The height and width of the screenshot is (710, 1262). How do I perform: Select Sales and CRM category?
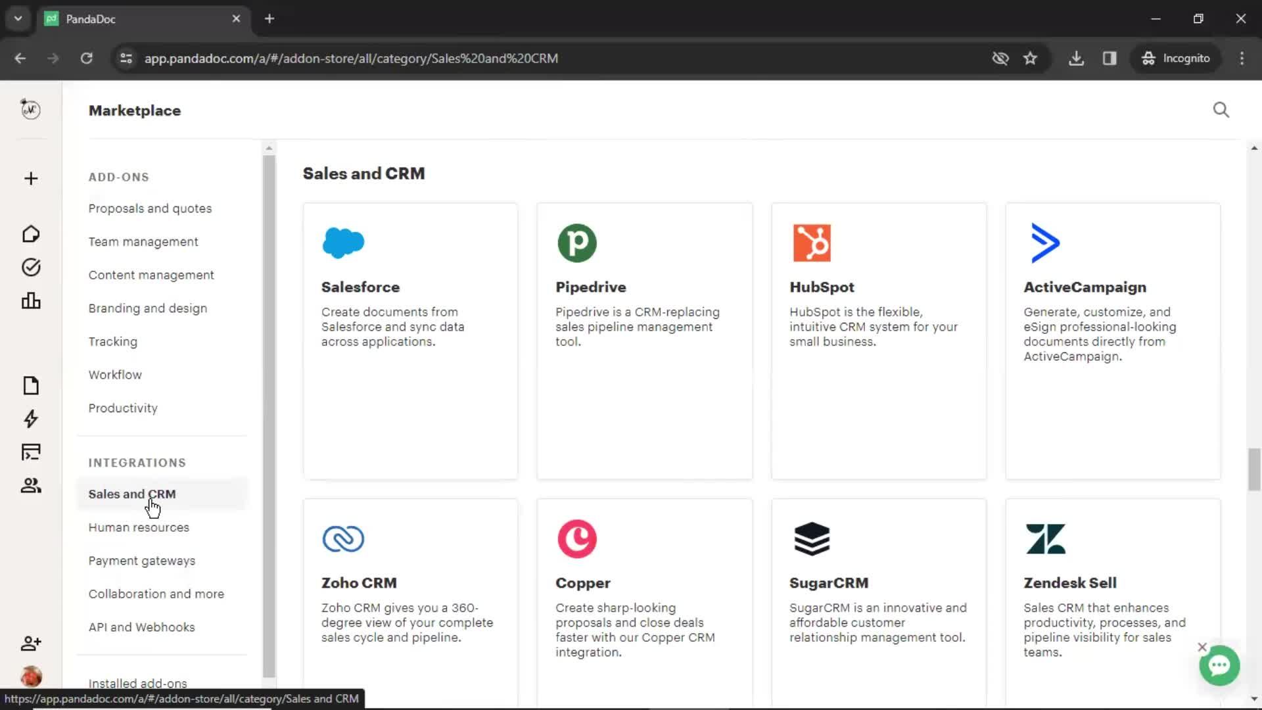pyautogui.click(x=133, y=494)
